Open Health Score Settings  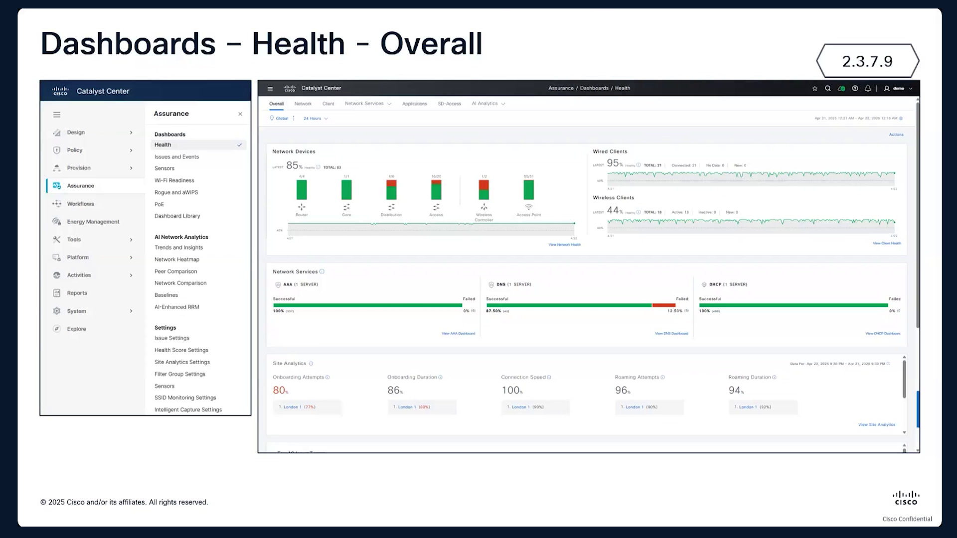tap(181, 350)
